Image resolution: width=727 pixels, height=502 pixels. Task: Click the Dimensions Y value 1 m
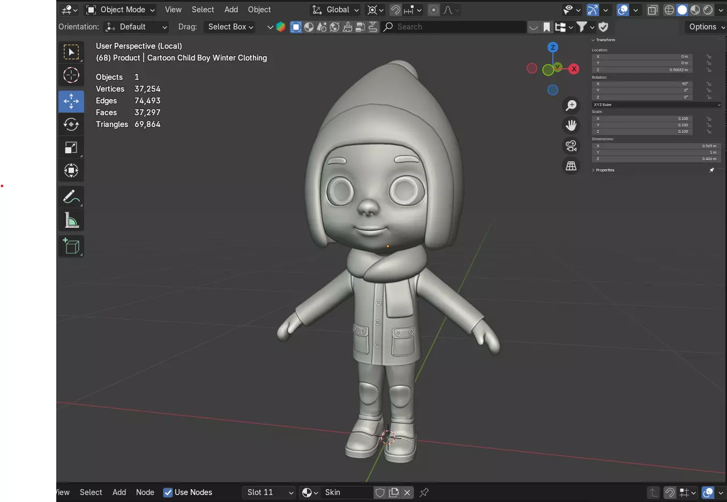click(x=656, y=152)
